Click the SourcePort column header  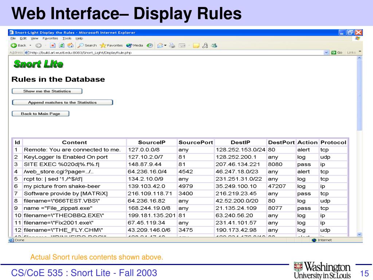click(x=196, y=143)
